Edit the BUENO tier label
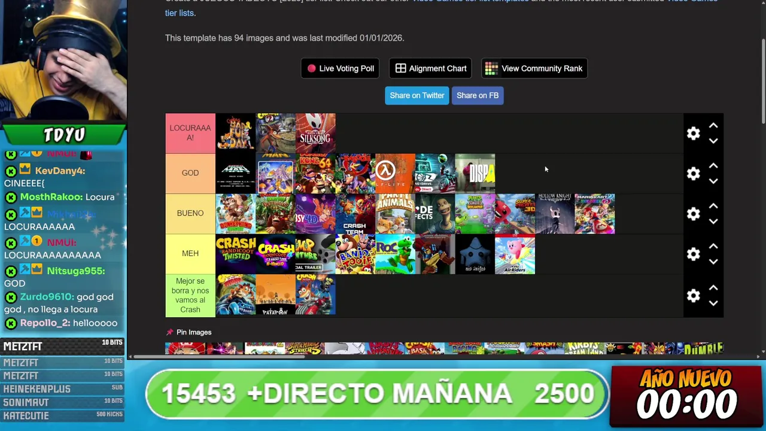Image resolution: width=766 pixels, height=431 pixels. [x=190, y=213]
